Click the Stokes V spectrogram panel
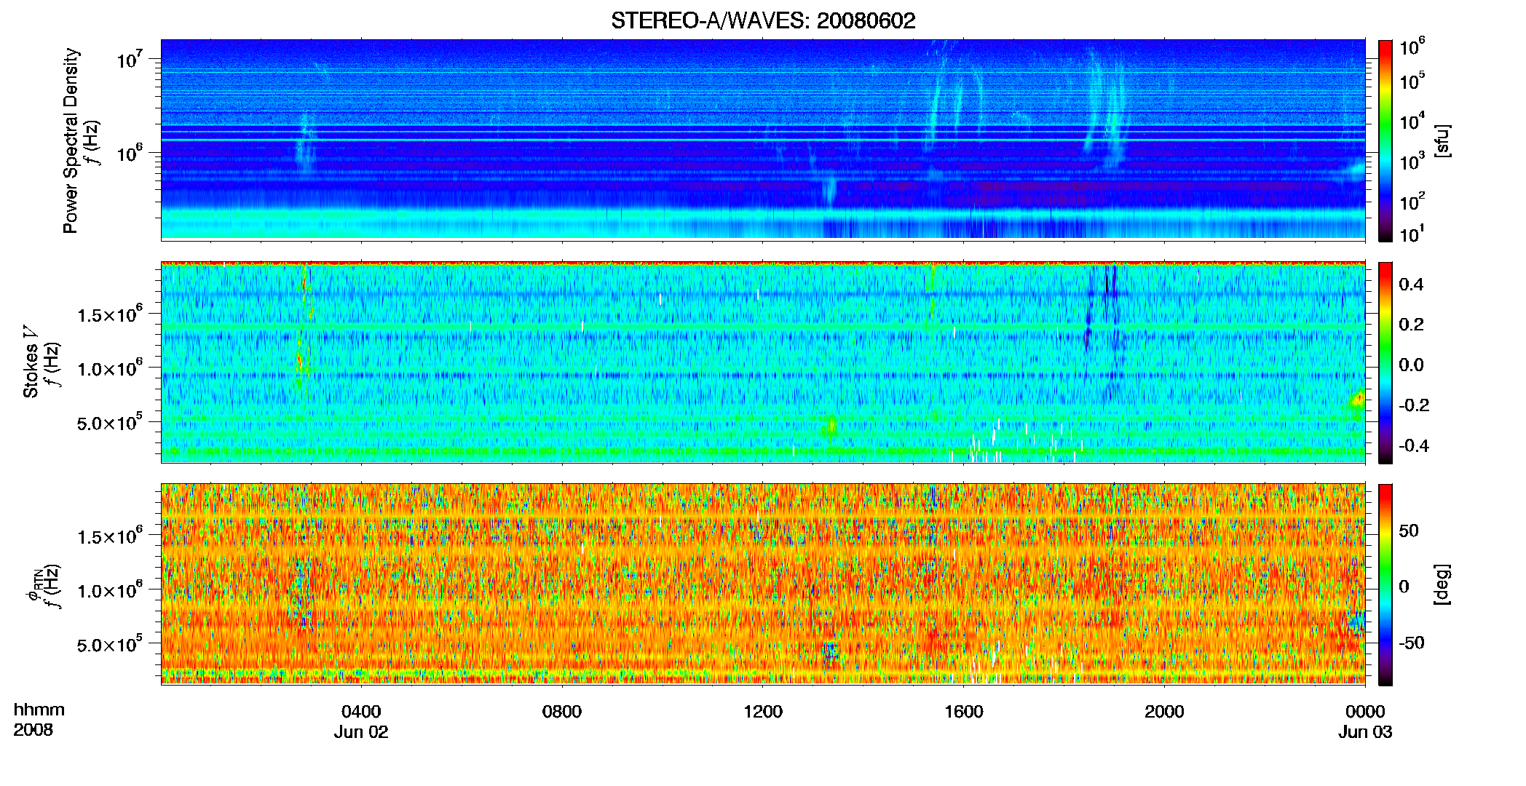1526x786 pixels. click(x=763, y=362)
